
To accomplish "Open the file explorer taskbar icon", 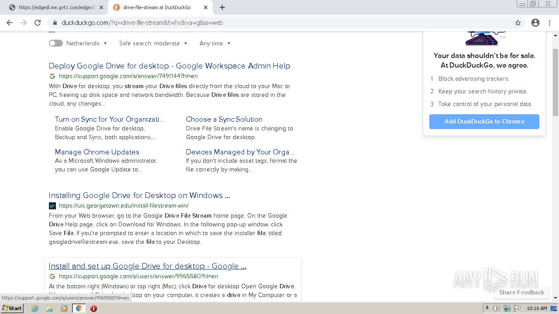I will 49,308.
